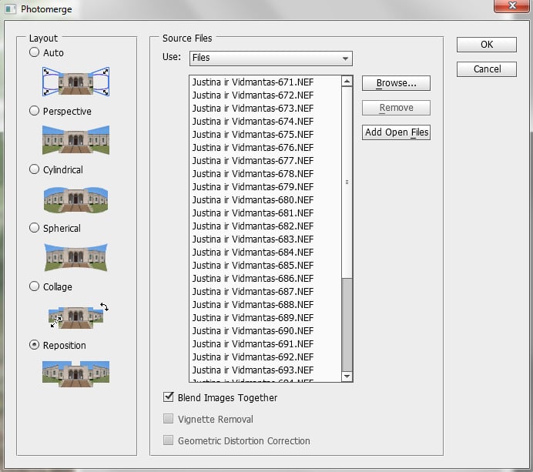Image resolution: width=533 pixels, height=472 pixels.
Task: Select file Justina ir Vidmantas-673.NEF
Action: click(265, 108)
